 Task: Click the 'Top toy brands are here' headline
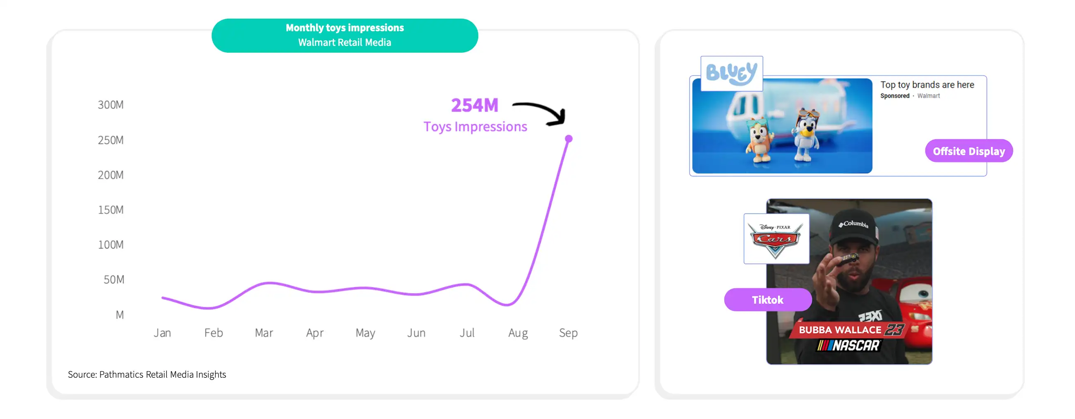coord(927,85)
